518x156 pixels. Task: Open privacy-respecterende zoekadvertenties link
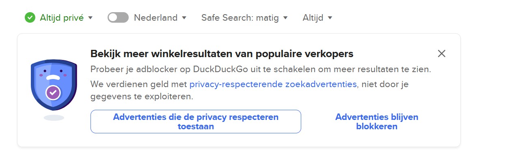coord(273,84)
